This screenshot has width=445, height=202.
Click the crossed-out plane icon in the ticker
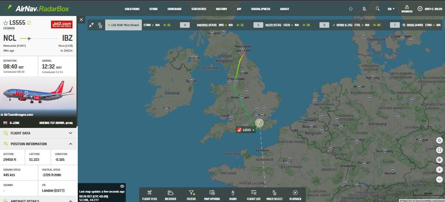pyautogui.click(x=100, y=25)
